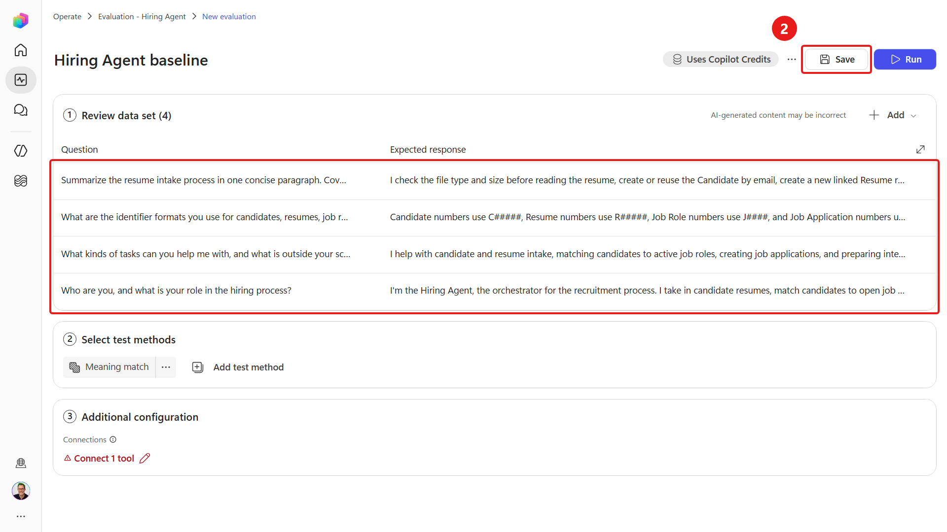This screenshot has width=947, height=532.
Task: Click Add test method
Action: coord(238,367)
